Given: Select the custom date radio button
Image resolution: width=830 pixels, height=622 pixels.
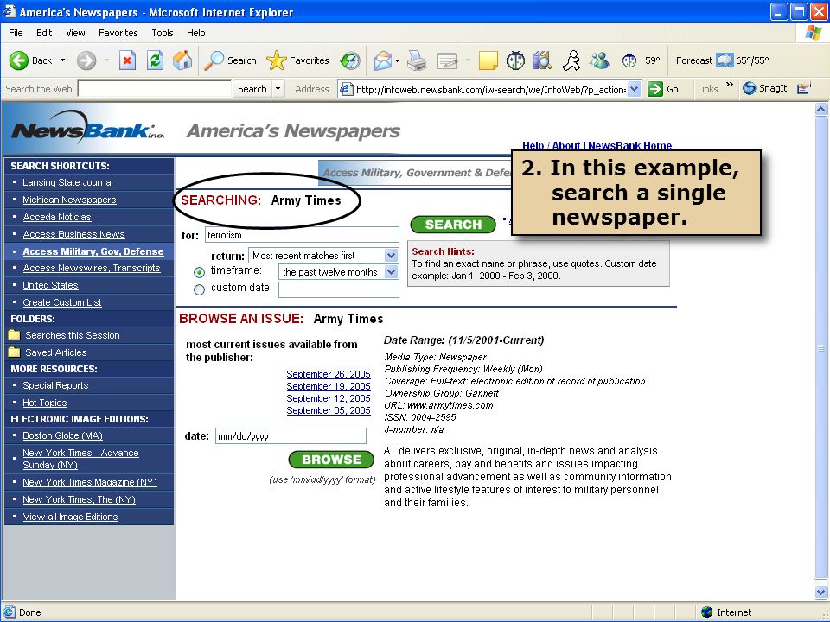Looking at the screenshot, I should (x=199, y=290).
